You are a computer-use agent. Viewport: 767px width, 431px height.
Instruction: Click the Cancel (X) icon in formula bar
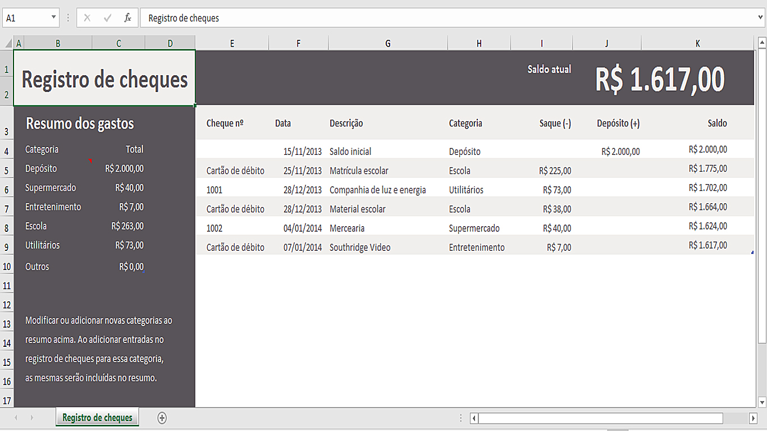[87, 18]
